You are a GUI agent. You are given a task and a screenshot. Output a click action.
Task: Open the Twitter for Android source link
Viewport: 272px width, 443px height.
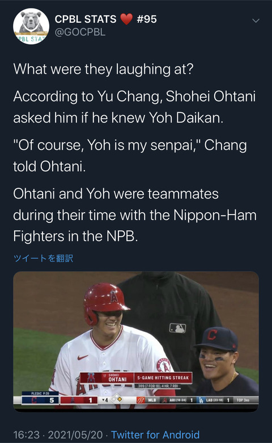pyautogui.click(x=155, y=434)
